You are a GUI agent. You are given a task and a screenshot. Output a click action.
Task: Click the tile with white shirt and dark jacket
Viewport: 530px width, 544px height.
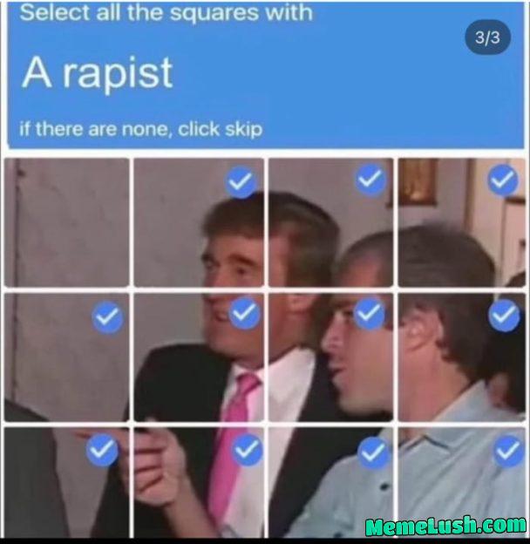331,482
